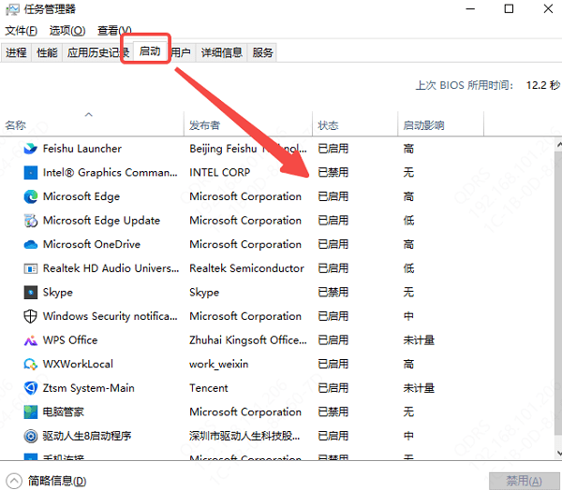Image resolution: width=562 pixels, height=490 pixels.
Task: Click the WXWorkLocal icon
Action: [x=31, y=365]
